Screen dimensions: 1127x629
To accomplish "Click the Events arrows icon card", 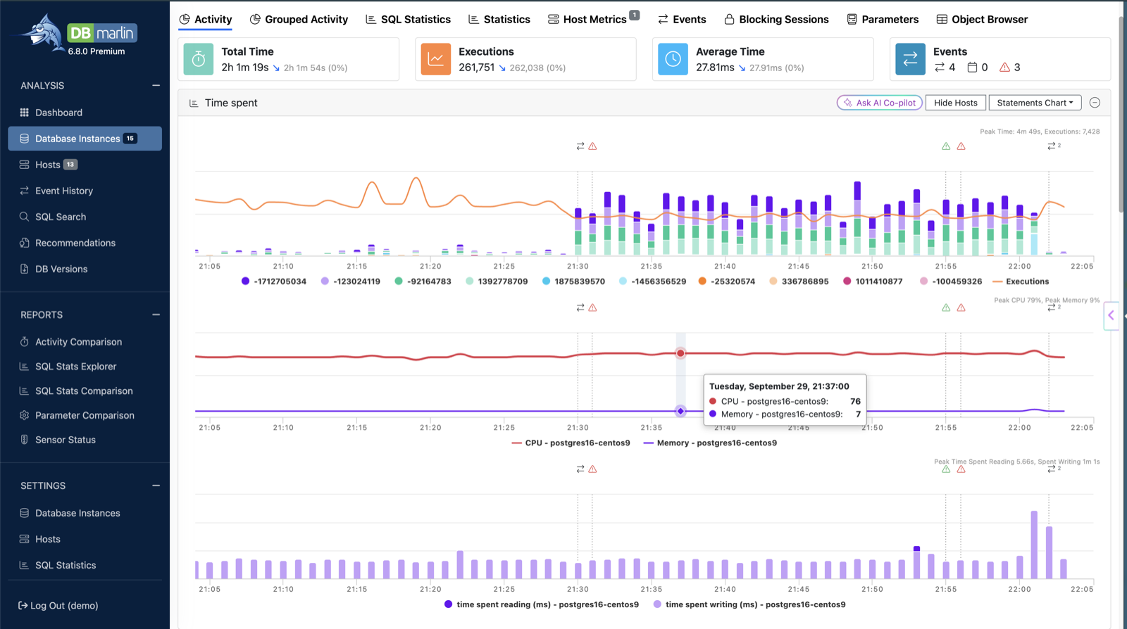I will [910, 59].
